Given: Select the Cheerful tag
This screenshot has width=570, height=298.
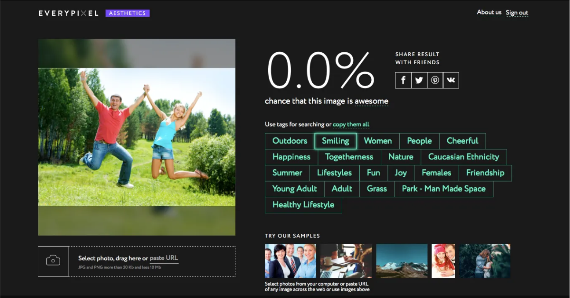Looking at the screenshot, I should click(x=462, y=141).
